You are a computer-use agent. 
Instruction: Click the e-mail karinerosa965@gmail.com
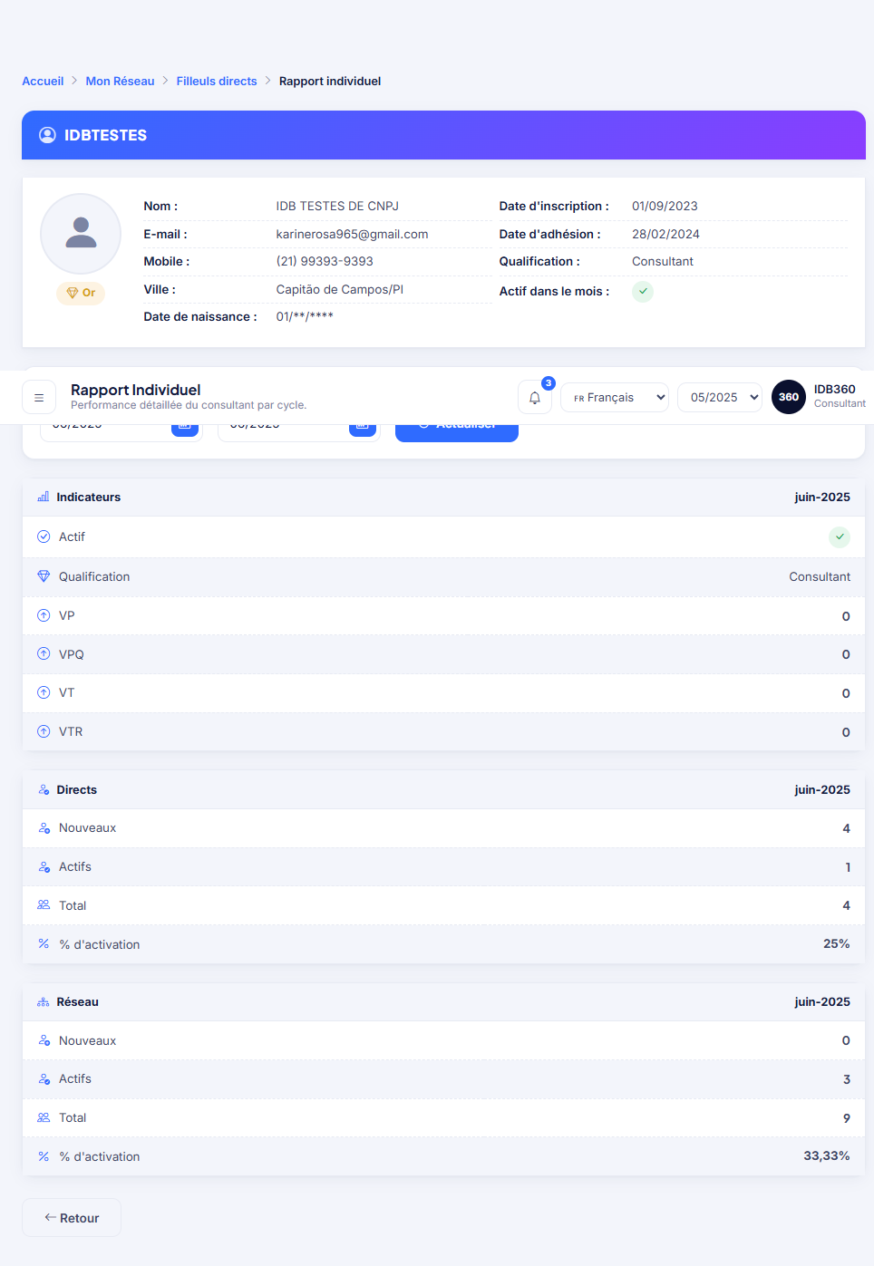352,234
